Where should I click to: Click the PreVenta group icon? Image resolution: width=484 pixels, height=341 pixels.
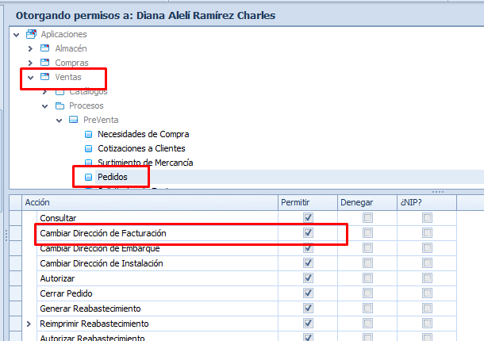[x=74, y=120]
